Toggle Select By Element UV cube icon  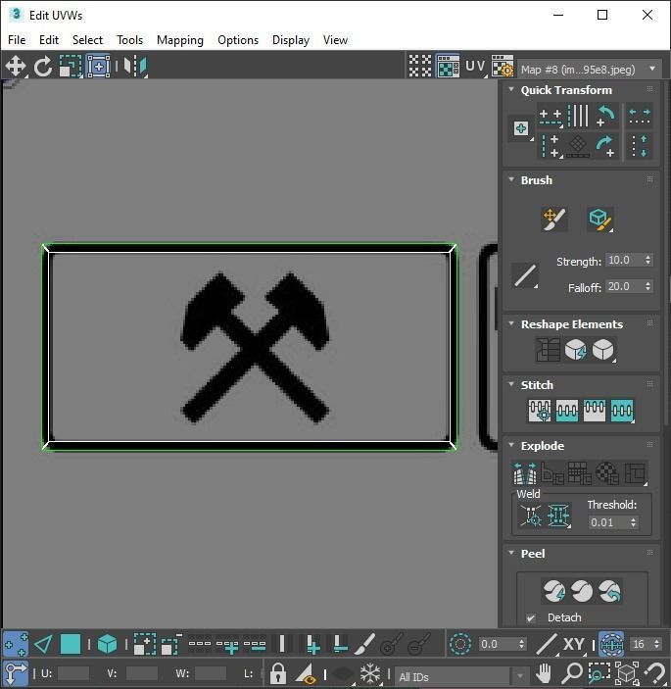tap(107, 645)
